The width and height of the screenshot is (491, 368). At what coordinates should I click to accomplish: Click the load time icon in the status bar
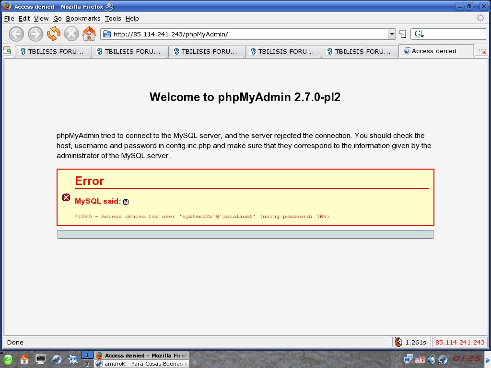tap(398, 342)
